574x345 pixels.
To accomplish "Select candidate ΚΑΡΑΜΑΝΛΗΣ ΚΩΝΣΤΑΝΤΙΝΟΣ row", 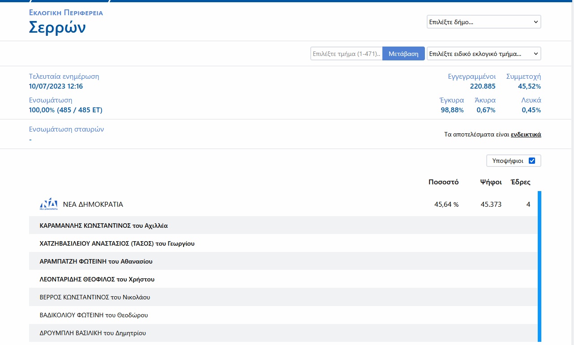I will point(103,226).
